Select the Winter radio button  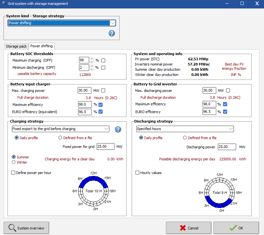(14, 162)
